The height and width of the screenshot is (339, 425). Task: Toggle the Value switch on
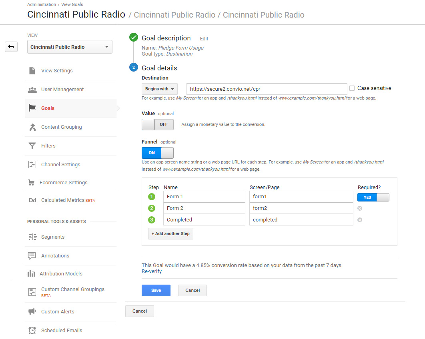pyautogui.click(x=158, y=125)
